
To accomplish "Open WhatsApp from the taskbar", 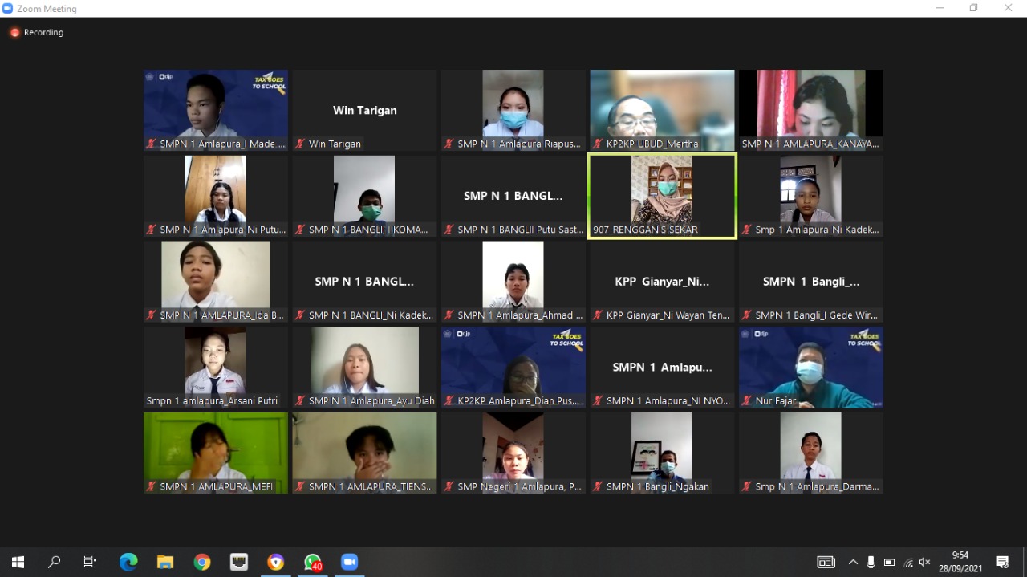I will pyautogui.click(x=312, y=562).
